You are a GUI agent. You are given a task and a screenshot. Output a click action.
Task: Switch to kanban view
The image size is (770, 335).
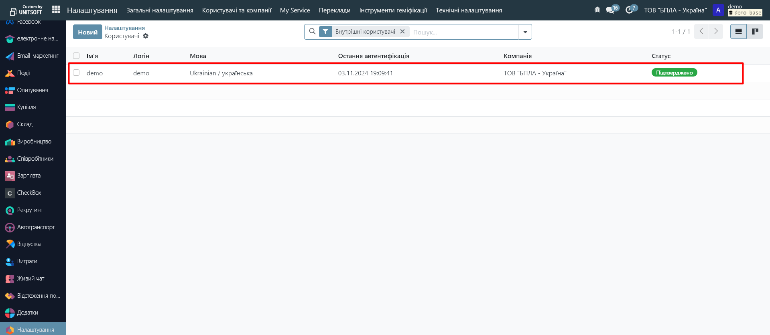755,32
